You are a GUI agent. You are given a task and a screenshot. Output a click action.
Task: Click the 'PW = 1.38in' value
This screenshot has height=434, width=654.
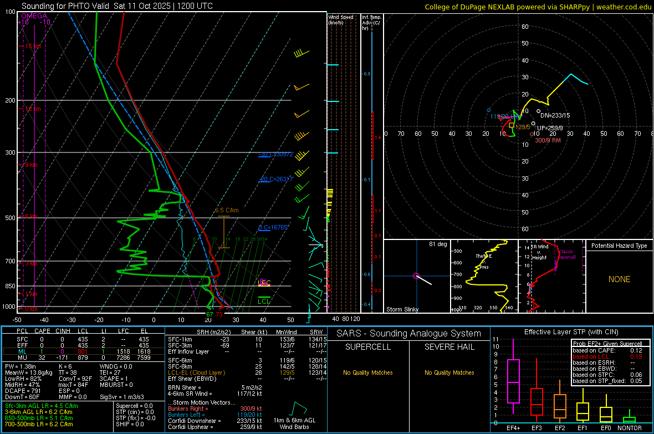[21, 366]
